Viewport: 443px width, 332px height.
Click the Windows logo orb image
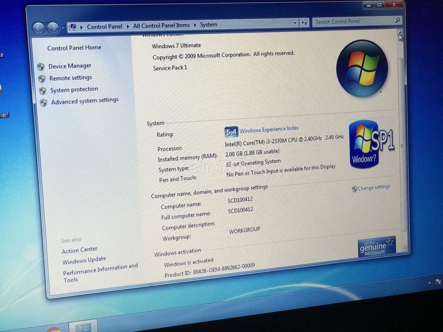coord(362,69)
